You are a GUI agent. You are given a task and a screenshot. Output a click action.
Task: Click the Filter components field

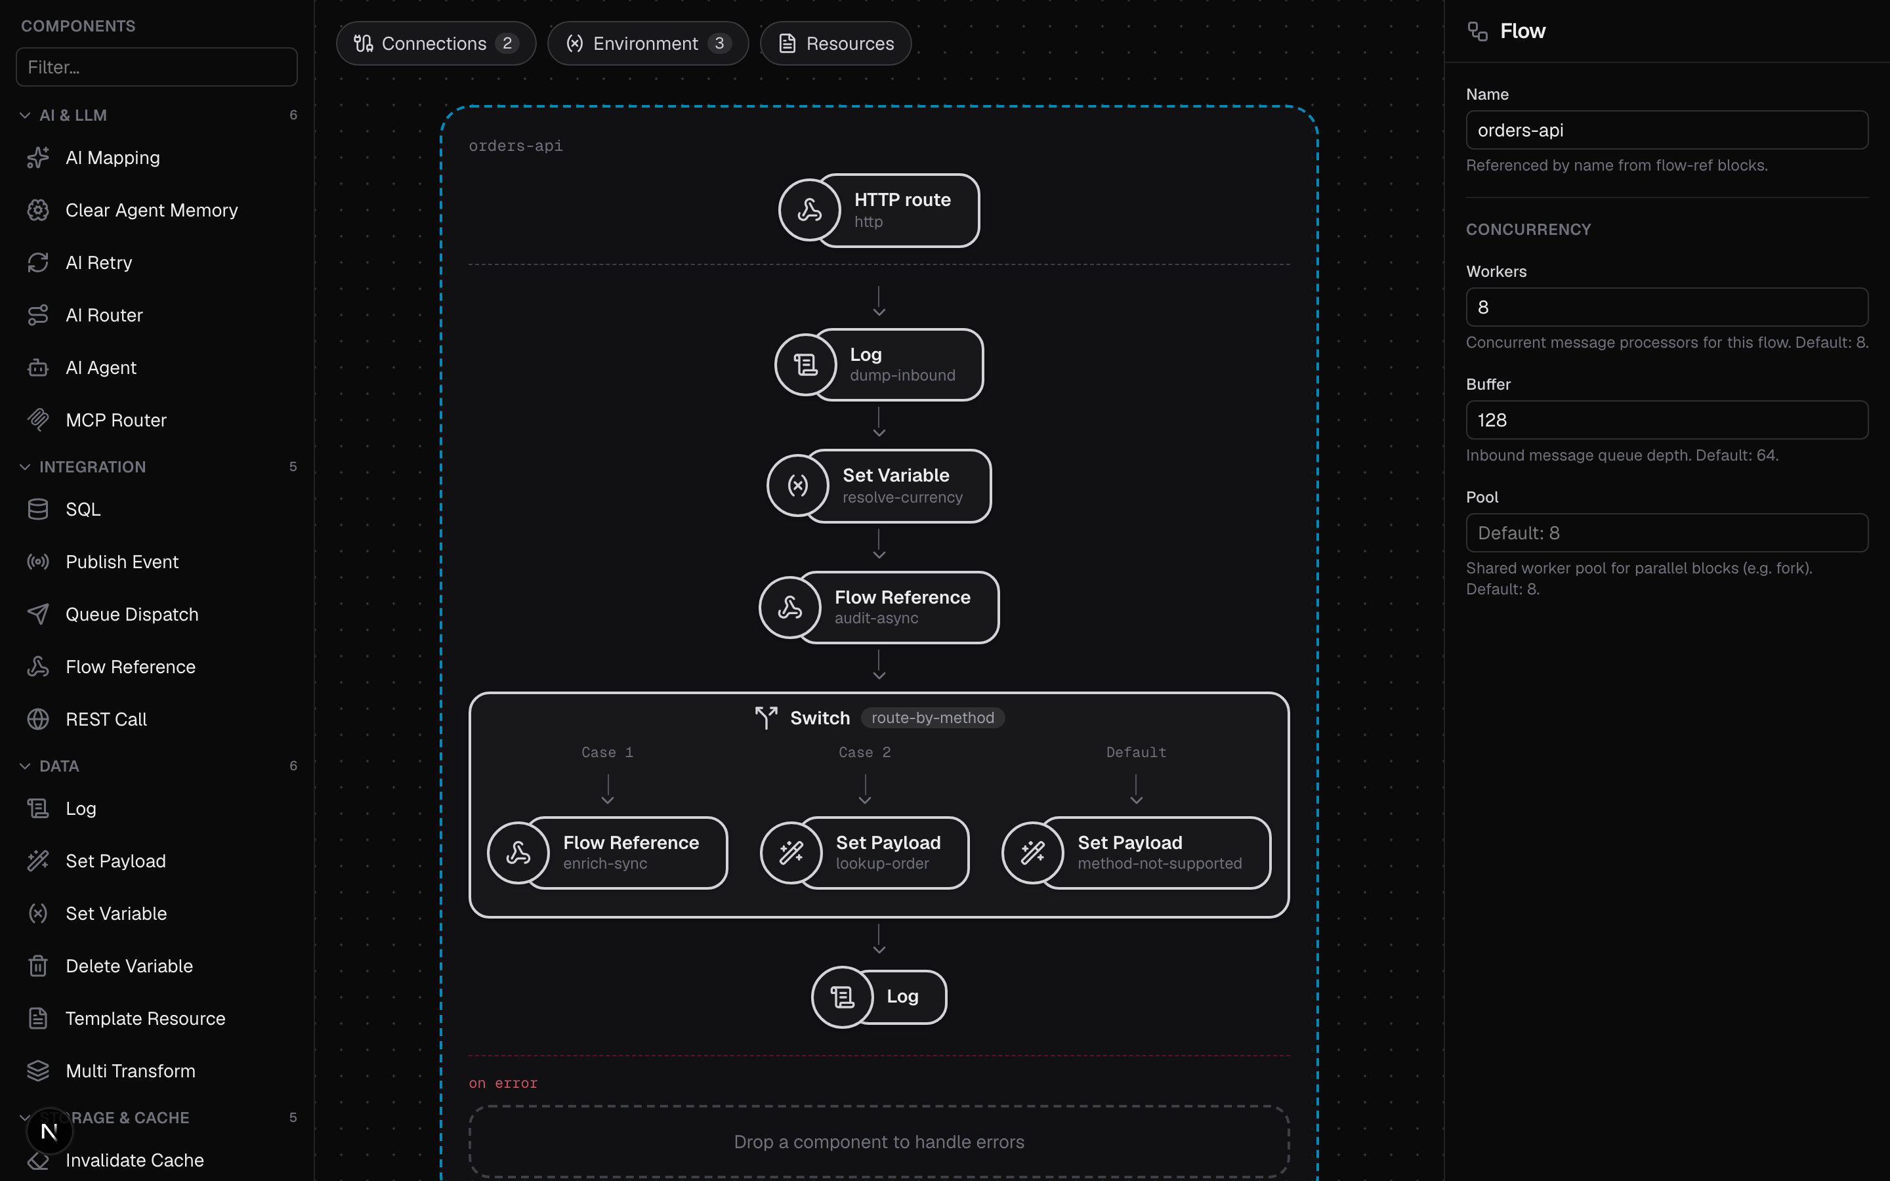pos(156,67)
